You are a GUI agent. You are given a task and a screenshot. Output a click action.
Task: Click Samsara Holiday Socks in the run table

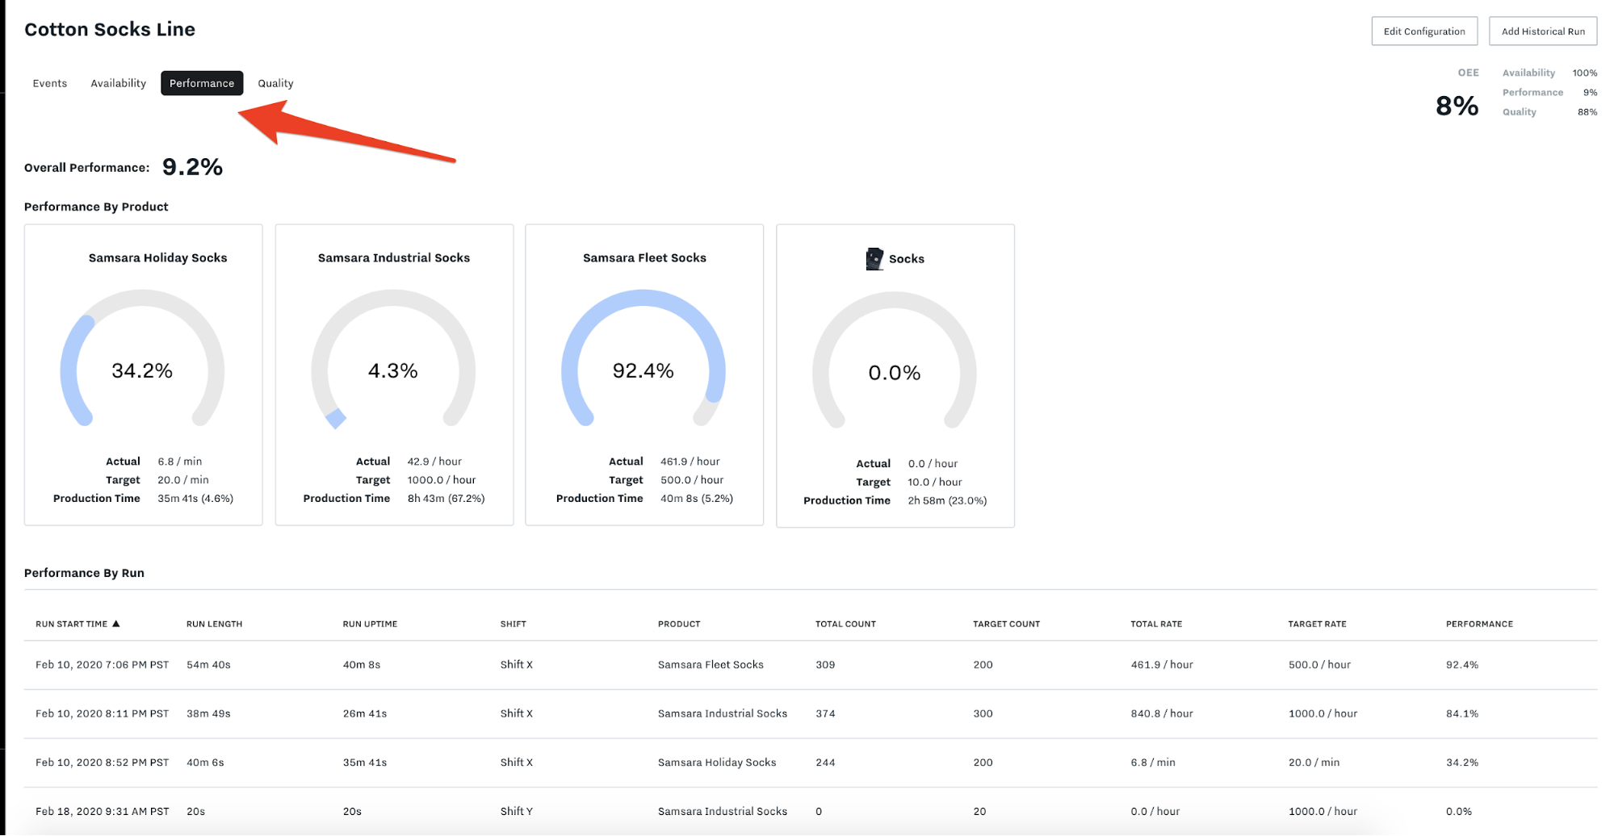[x=717, y=763]
